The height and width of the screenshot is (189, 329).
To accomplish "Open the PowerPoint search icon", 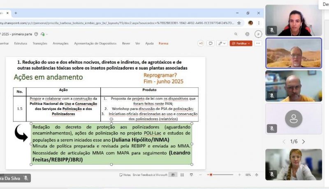I will 236,34.
